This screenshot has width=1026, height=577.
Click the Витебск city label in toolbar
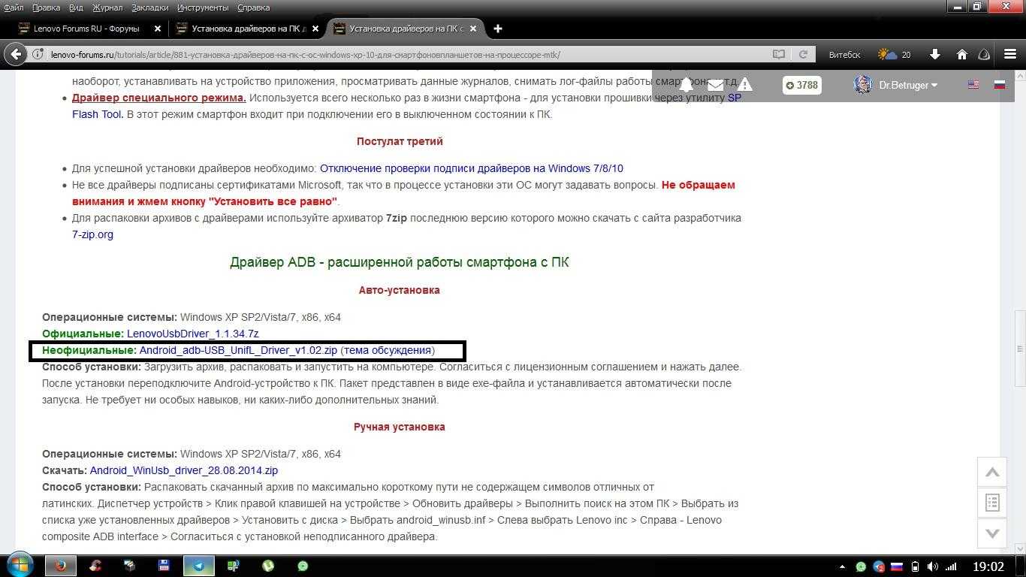click(844, 54)
